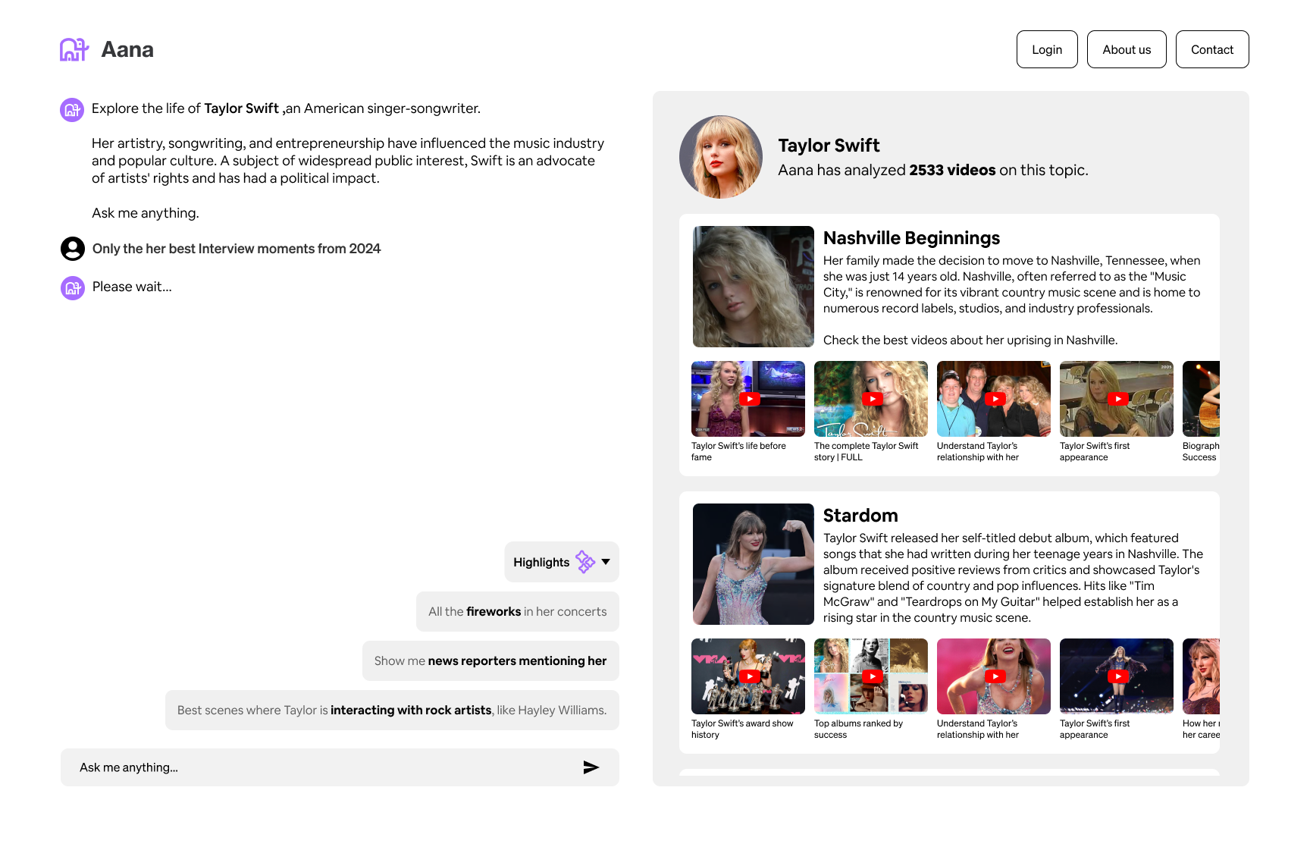Screen dimensions: 1310x847
Task: Click the Aana brand name text
Action: pyautogui.click(x=127, y=49)
